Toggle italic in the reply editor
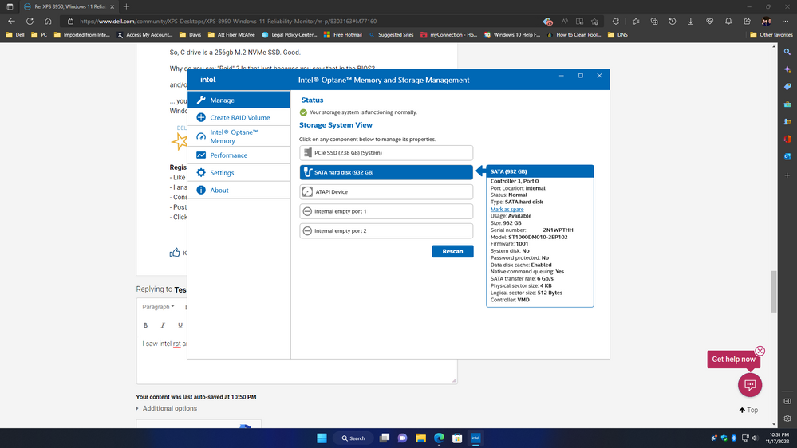The height and width of the screenshot is (448, 797). click(x=163, y=325)
